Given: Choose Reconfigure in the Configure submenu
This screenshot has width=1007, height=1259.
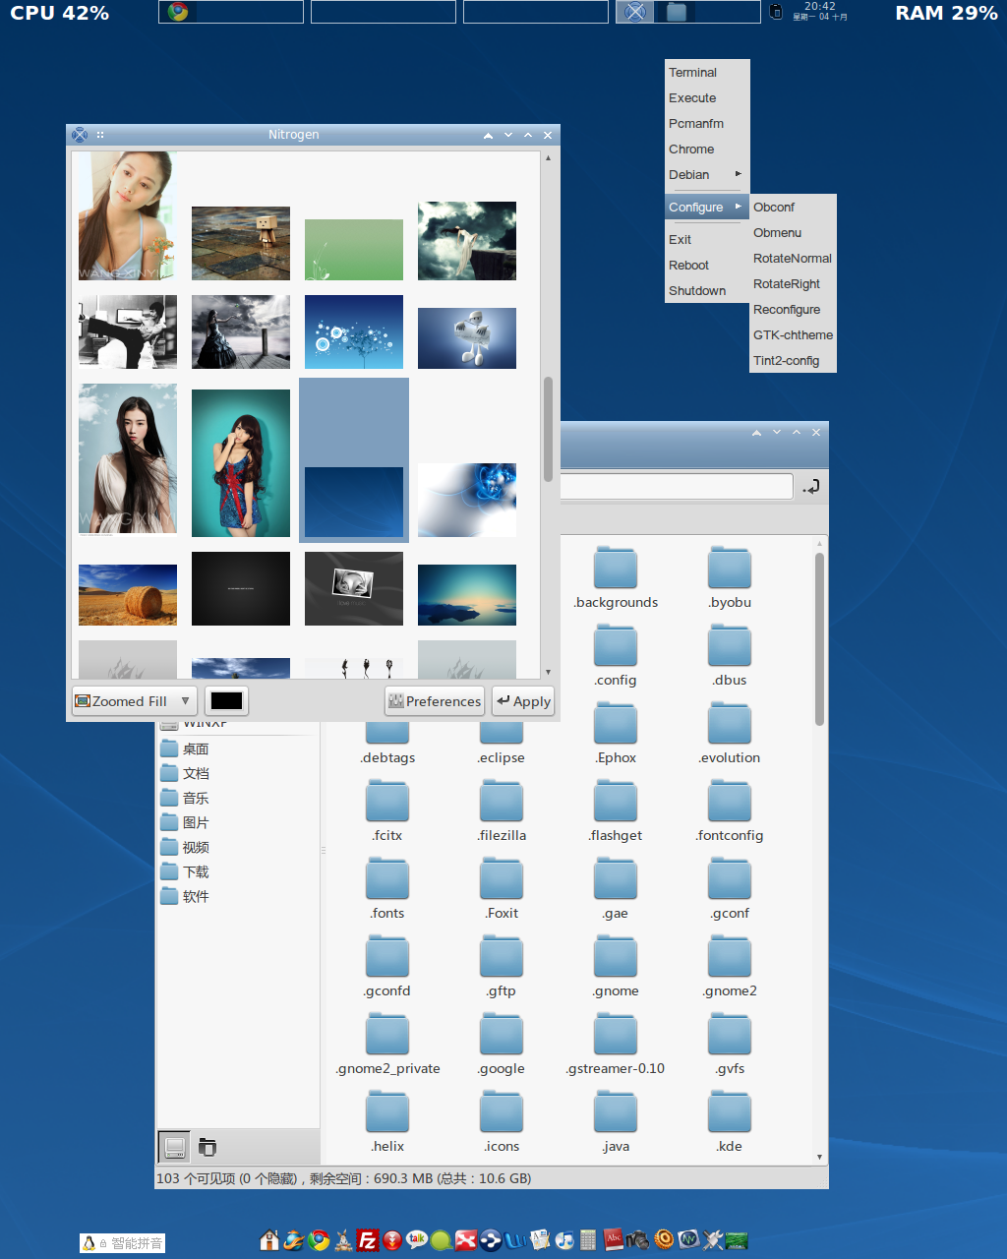Looking at the screenshot, I should (793, 310).
